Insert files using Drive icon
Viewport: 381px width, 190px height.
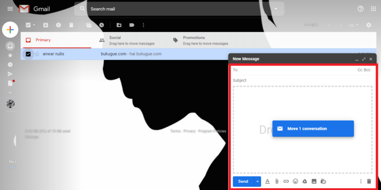[304, 181]
